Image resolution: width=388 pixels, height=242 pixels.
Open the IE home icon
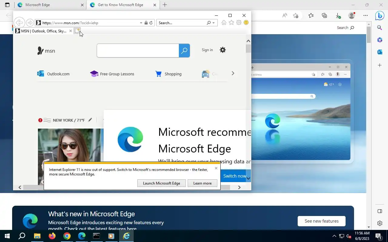(x=224, y=23)
